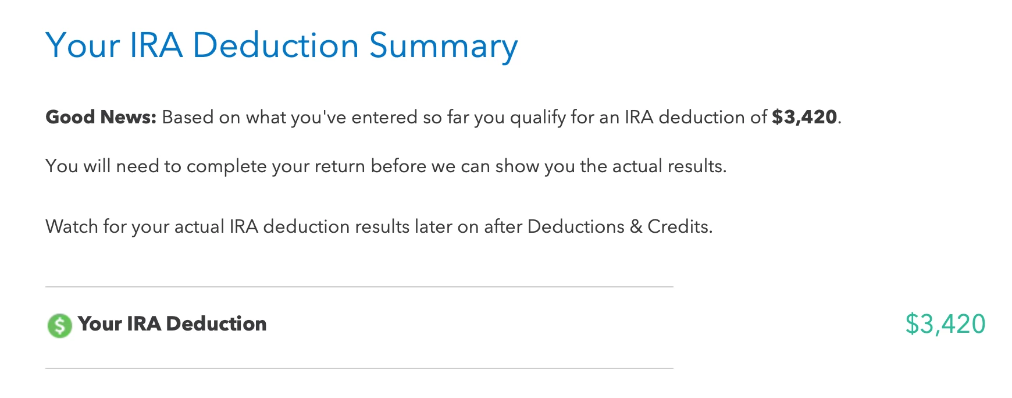Click the divider line below the deduction row
The height and width of the screenshot is (398, 1012).
coord(359,368)
